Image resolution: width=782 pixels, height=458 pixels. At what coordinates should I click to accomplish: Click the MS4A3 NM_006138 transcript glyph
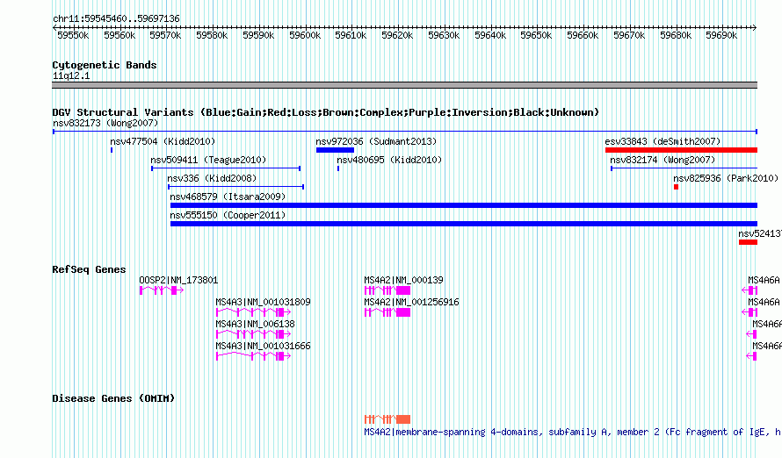(x=253, y=334)
